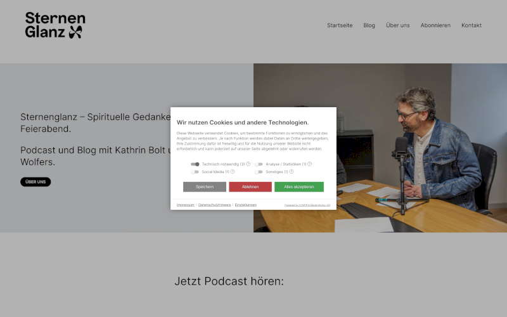This screenshot has height=317, width=507.
Task: Show info for Sonstiges via question mark
Action: point(291,172)
